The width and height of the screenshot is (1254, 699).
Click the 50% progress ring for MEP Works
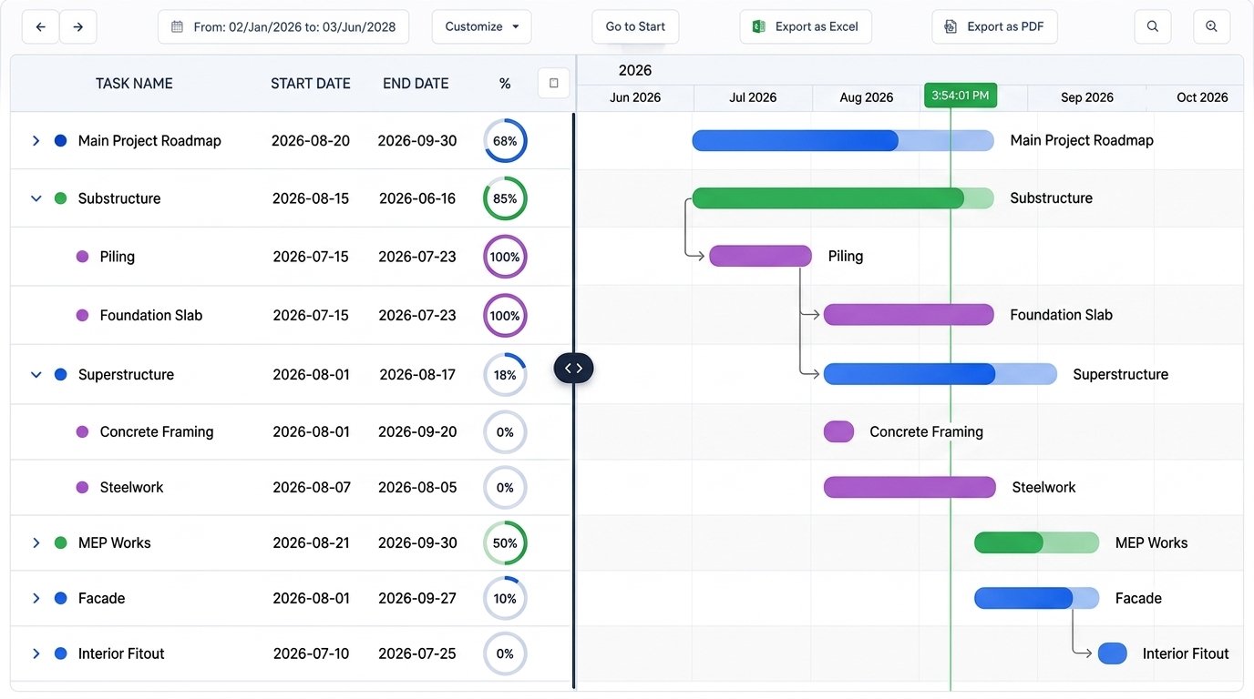click(x=505, y=543)
